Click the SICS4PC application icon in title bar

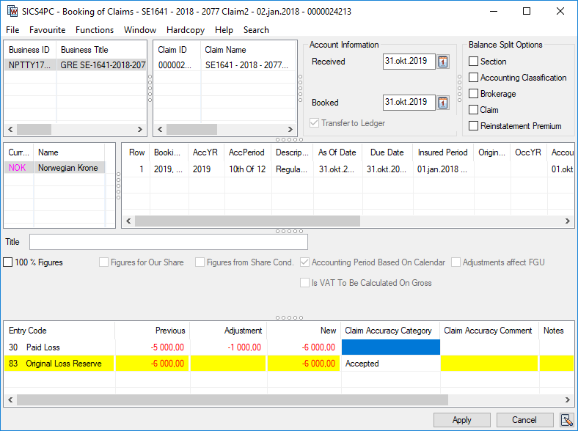pyautogui.click(x=10, y=11)
